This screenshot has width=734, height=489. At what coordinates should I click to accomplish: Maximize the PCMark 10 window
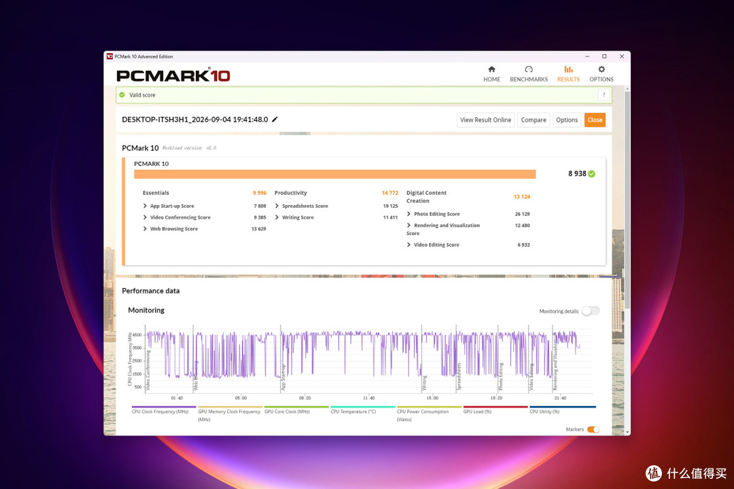coord(604,56)
